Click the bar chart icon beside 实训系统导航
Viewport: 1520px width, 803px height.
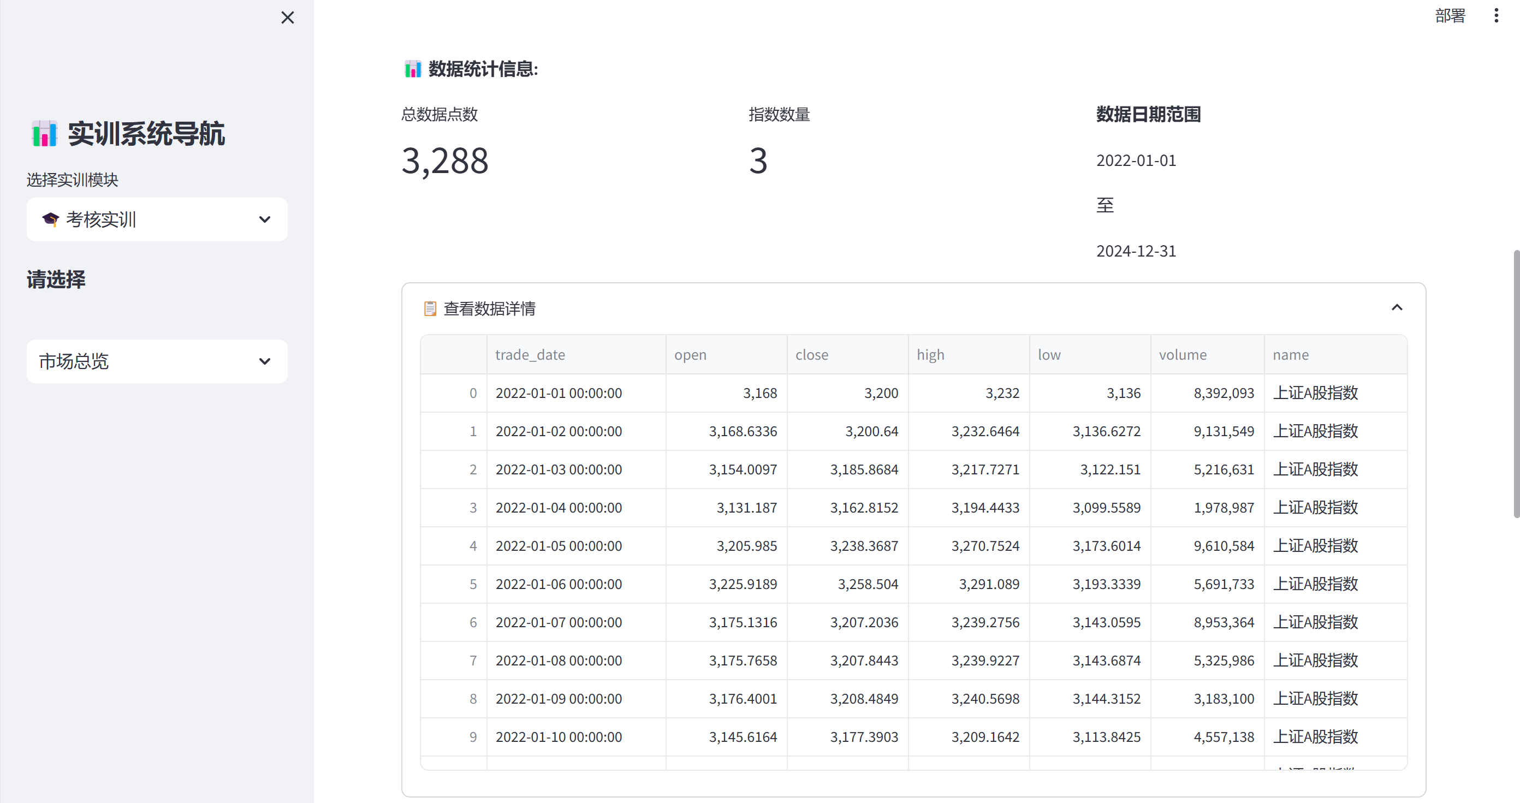coord(44,134)
